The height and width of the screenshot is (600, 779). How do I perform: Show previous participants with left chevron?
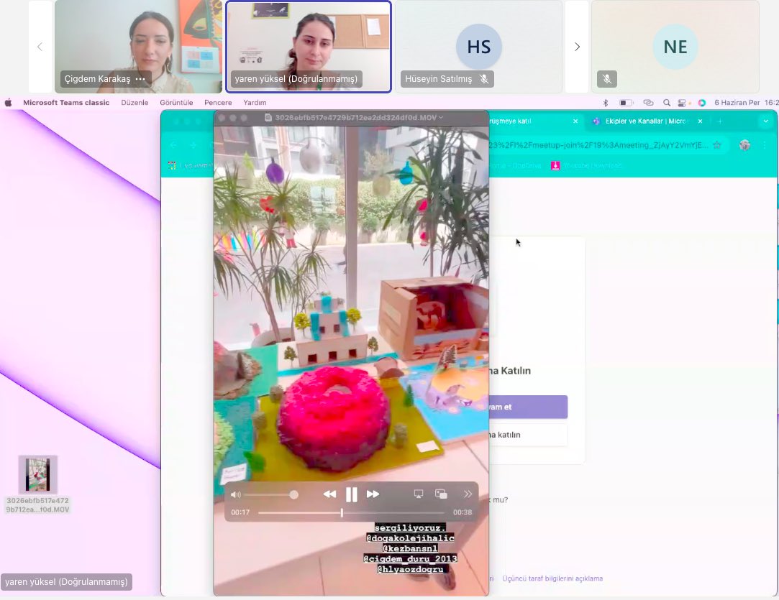[40, 47]
